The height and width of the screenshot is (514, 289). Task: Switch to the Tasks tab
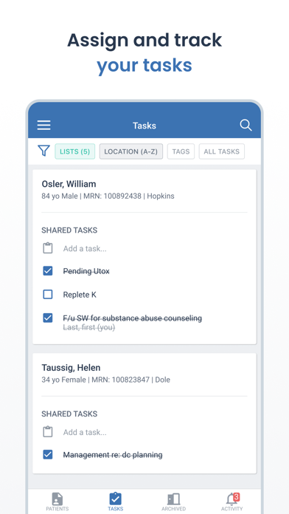pos(115,501)
